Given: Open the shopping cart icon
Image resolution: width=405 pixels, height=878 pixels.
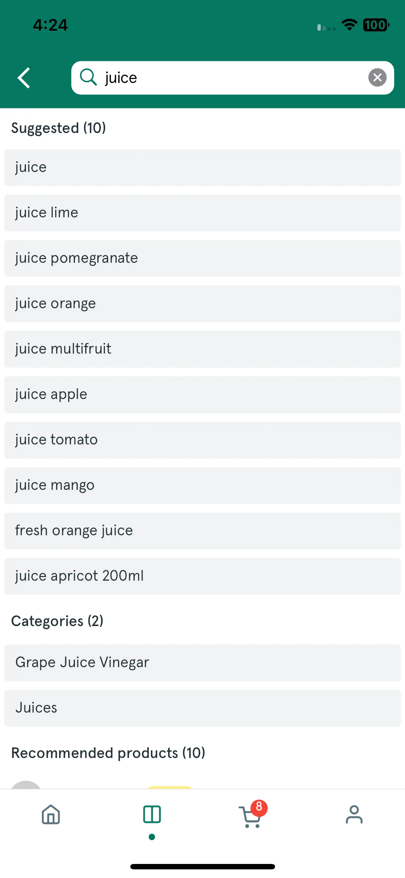Looking at the screenshot, I should (250, 816).
